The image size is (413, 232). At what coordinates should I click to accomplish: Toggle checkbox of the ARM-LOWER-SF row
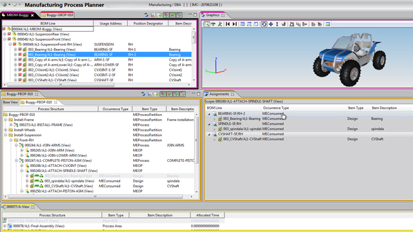(20, 64)
